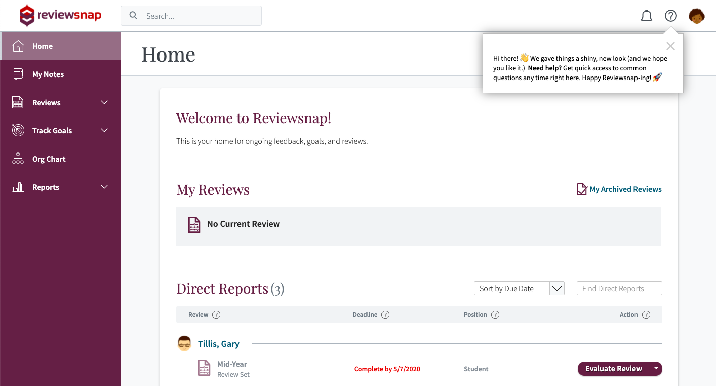Click the search magnifier icon
716x386 pixels.
point(133,16)
